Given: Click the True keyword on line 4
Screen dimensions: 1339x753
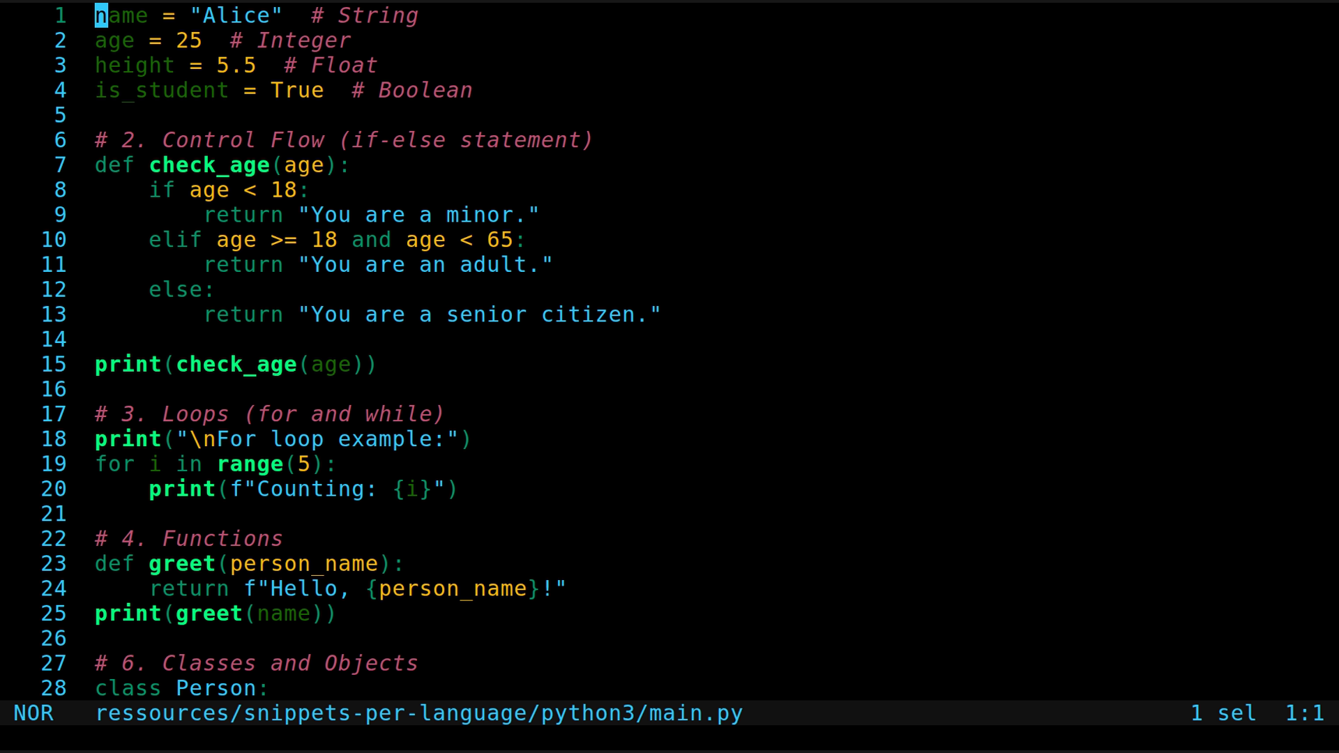Looking at the screenshot, I should point(296,90).
